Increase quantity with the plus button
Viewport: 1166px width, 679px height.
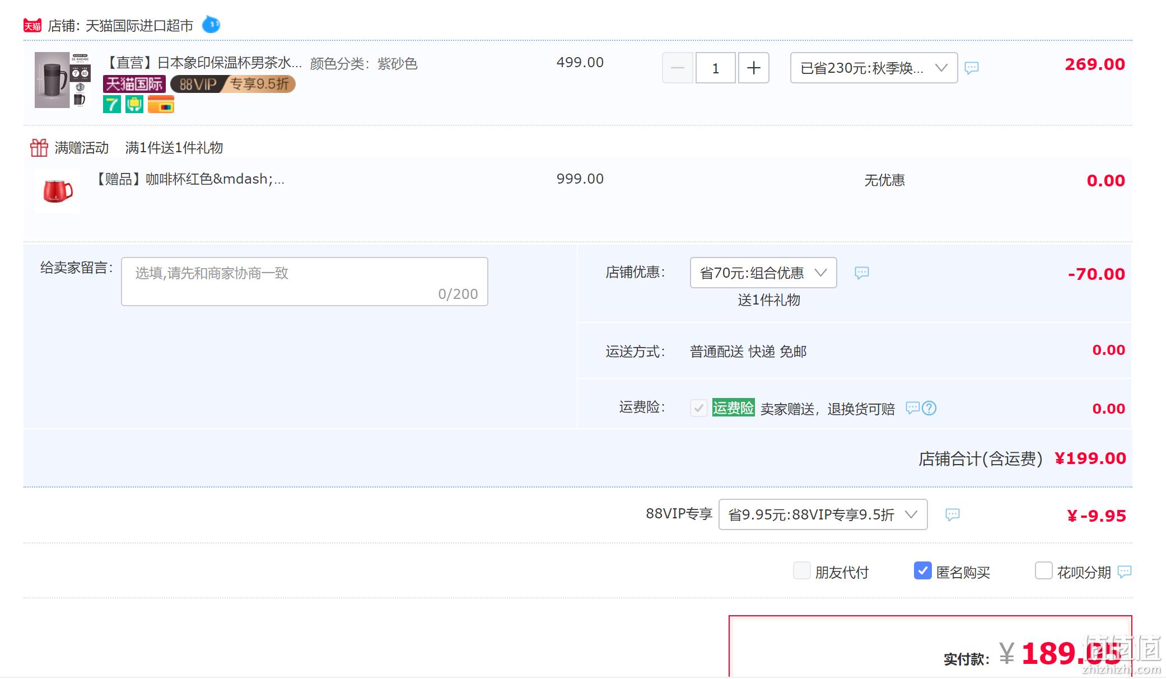point(754,68)
